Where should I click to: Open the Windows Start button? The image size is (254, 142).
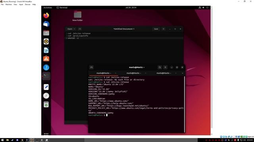2,140
